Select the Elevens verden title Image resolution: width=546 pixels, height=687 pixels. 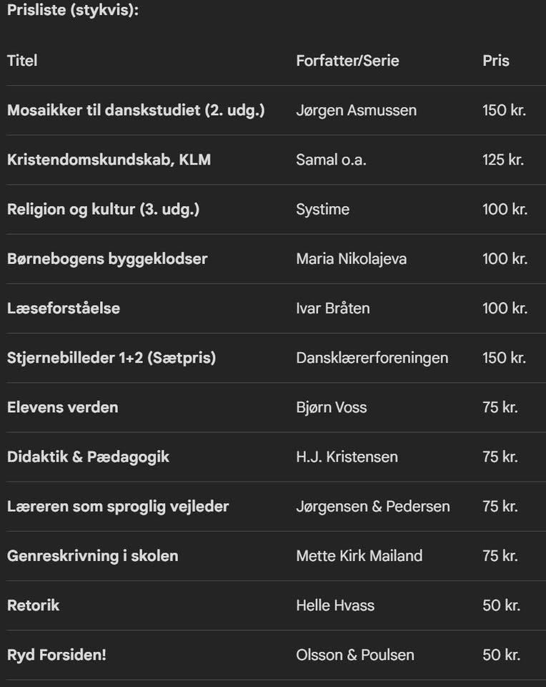pos(63,407)
